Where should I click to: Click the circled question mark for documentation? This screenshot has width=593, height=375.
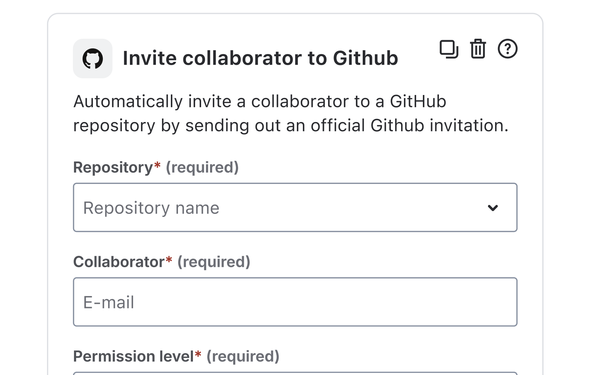tap(508, 49)
